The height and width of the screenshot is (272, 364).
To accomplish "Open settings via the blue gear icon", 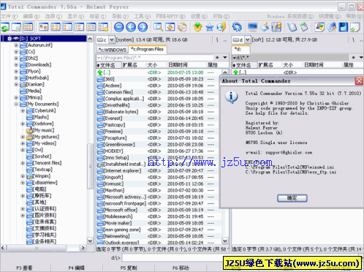I will pyautogui.click(x=237, y=27).
